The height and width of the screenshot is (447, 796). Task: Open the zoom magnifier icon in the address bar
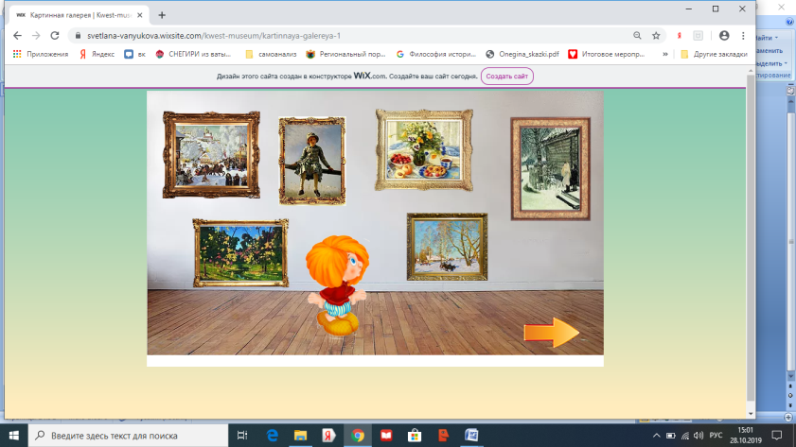coord(637,36)
